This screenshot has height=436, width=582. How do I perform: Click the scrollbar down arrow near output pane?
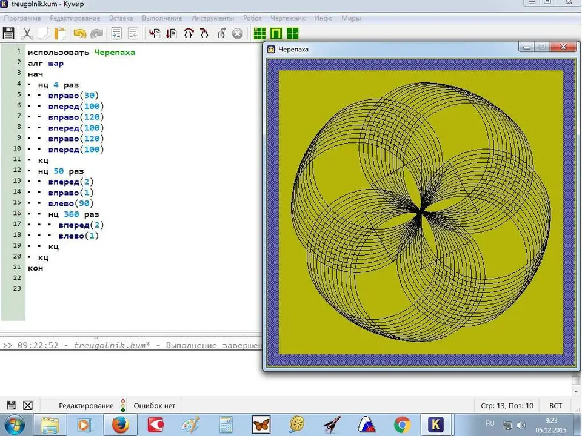(x=576, y=391)
